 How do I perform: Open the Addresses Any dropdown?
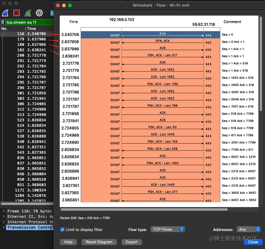point(248,230)
